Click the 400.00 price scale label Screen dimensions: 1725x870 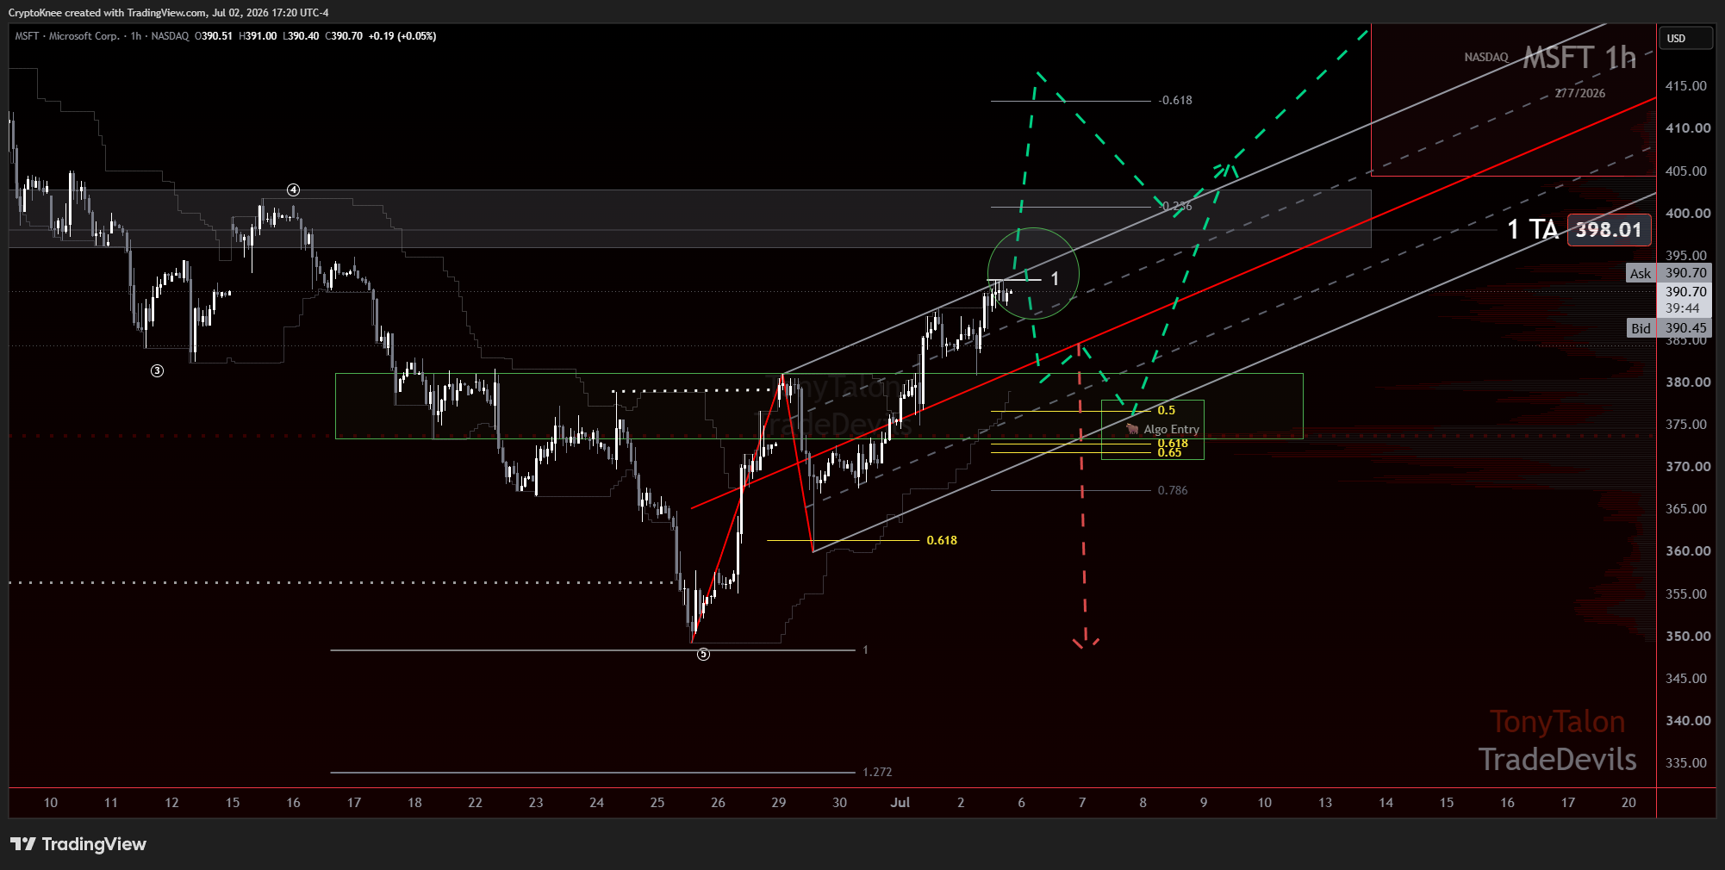(1688, 214)
